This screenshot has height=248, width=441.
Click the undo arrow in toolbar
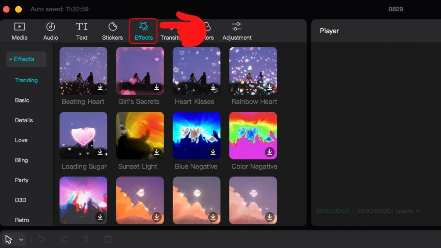42,240
